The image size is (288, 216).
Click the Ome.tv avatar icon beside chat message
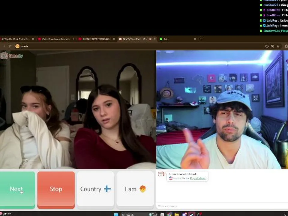tap(161, 174)
